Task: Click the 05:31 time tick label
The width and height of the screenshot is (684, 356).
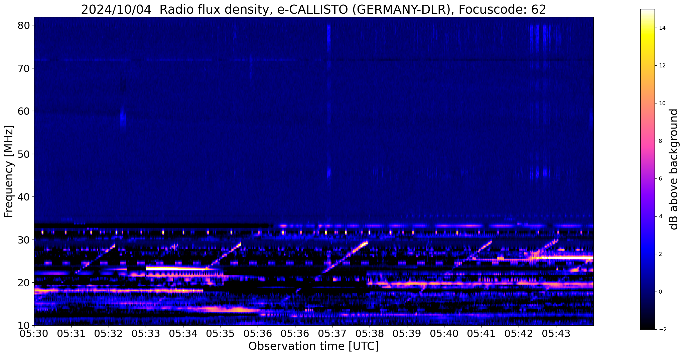Action: (x=71, y=334)
